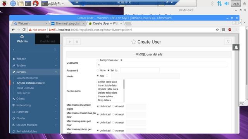
Task: Expand the Un-used Modules category
Action: click(x=35, y=125)
